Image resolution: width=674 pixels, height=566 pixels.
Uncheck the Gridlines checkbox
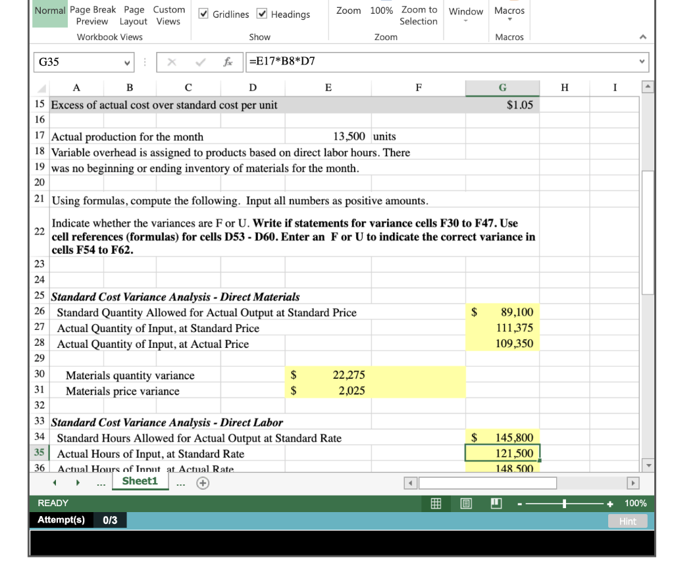click(x=204, y=14)
